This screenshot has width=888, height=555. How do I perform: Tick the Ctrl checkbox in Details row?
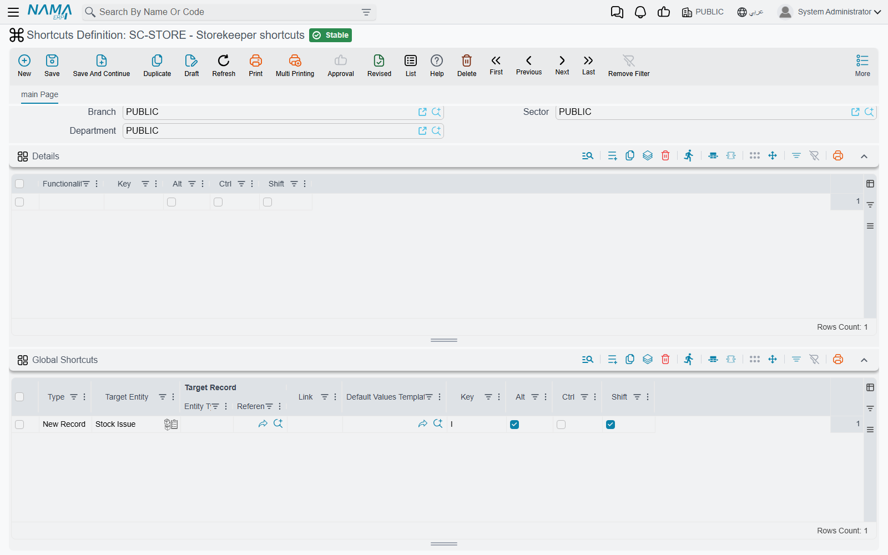coord(218,202)
